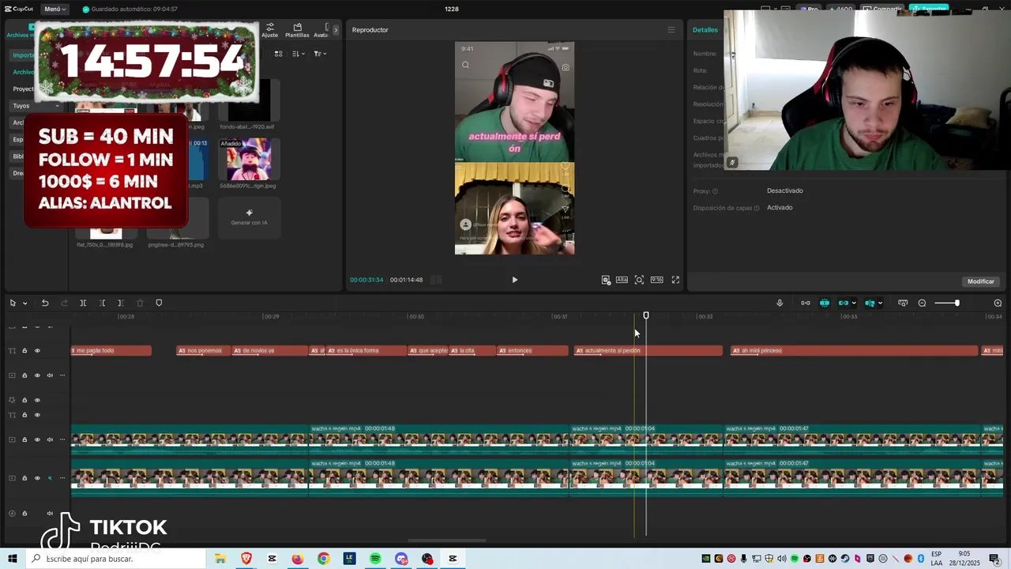Viewport: 1011px width, 569px height.
Task: Zoom out the timeline with minus icon
Action: point(922,303)
